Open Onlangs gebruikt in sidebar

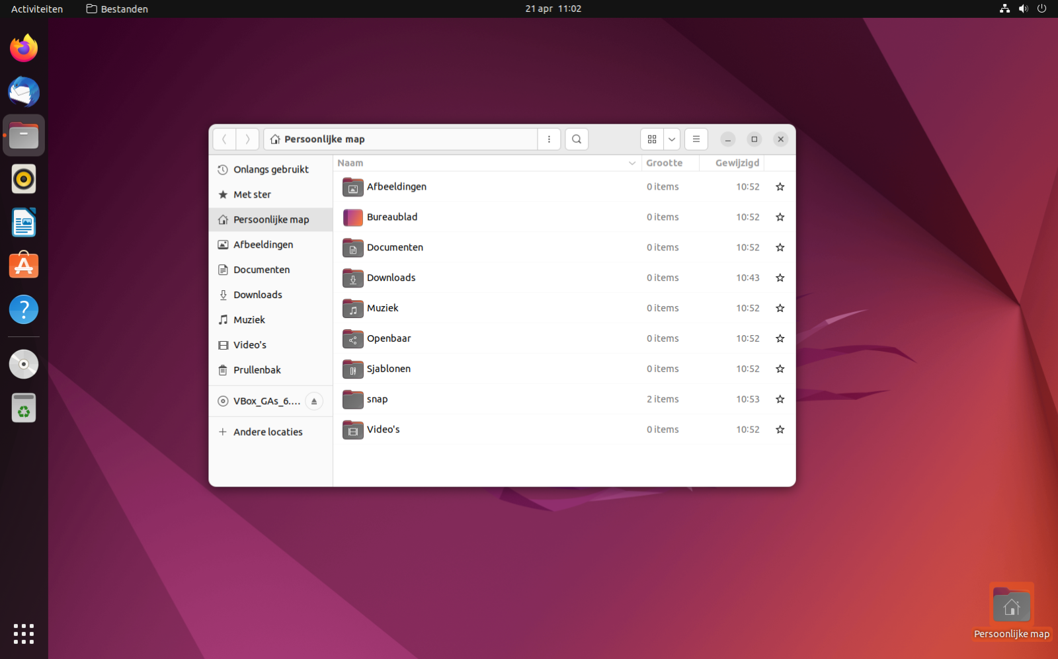(x=270, y=170)
